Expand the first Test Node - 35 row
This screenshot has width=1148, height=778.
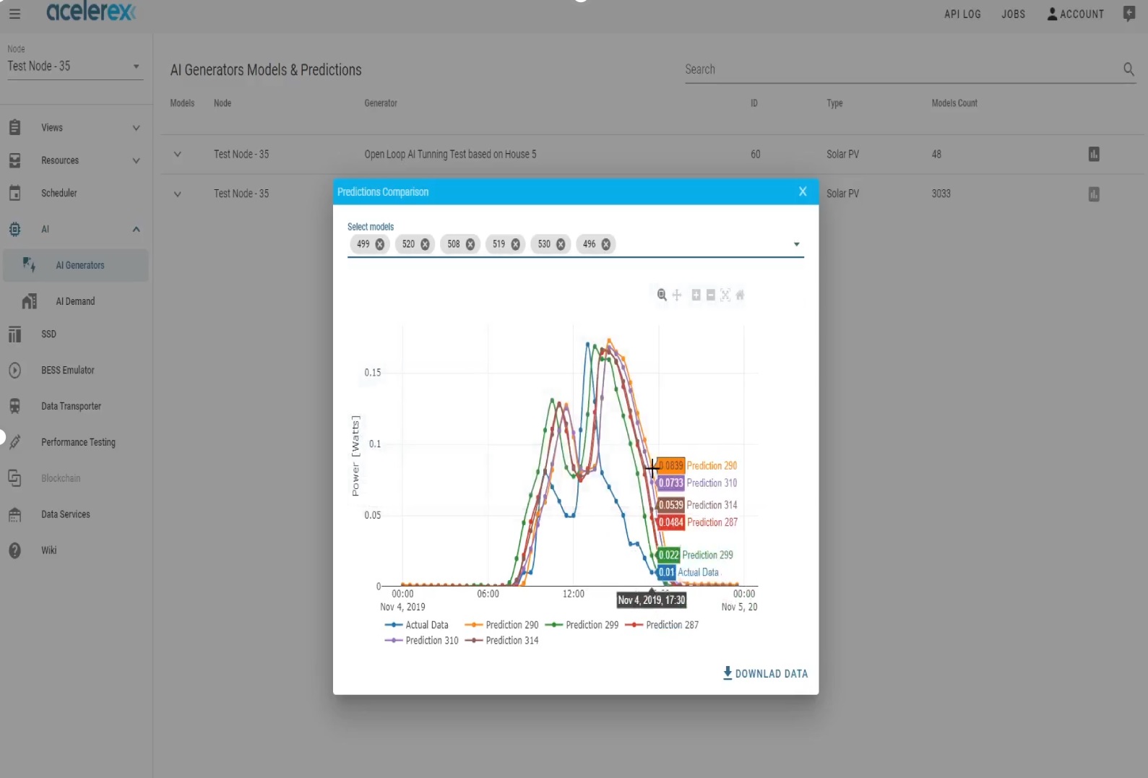[177, 155]
